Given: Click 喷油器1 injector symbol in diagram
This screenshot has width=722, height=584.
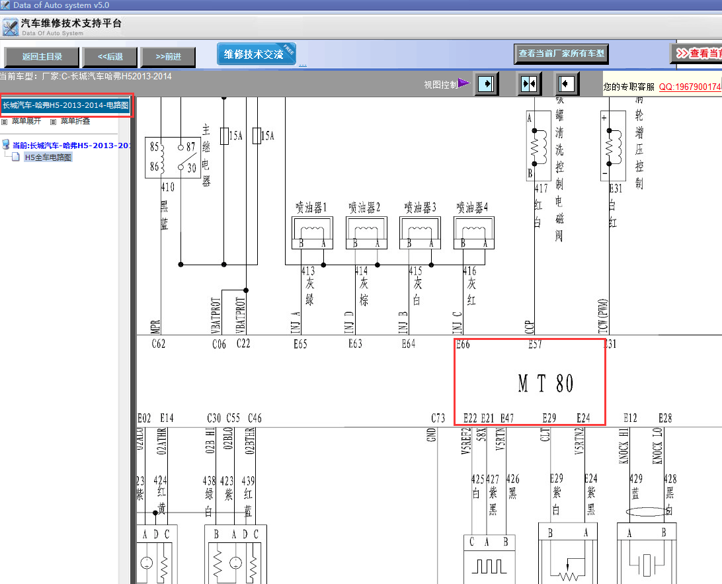Looking at the screenshot, I should coord(312,233).
